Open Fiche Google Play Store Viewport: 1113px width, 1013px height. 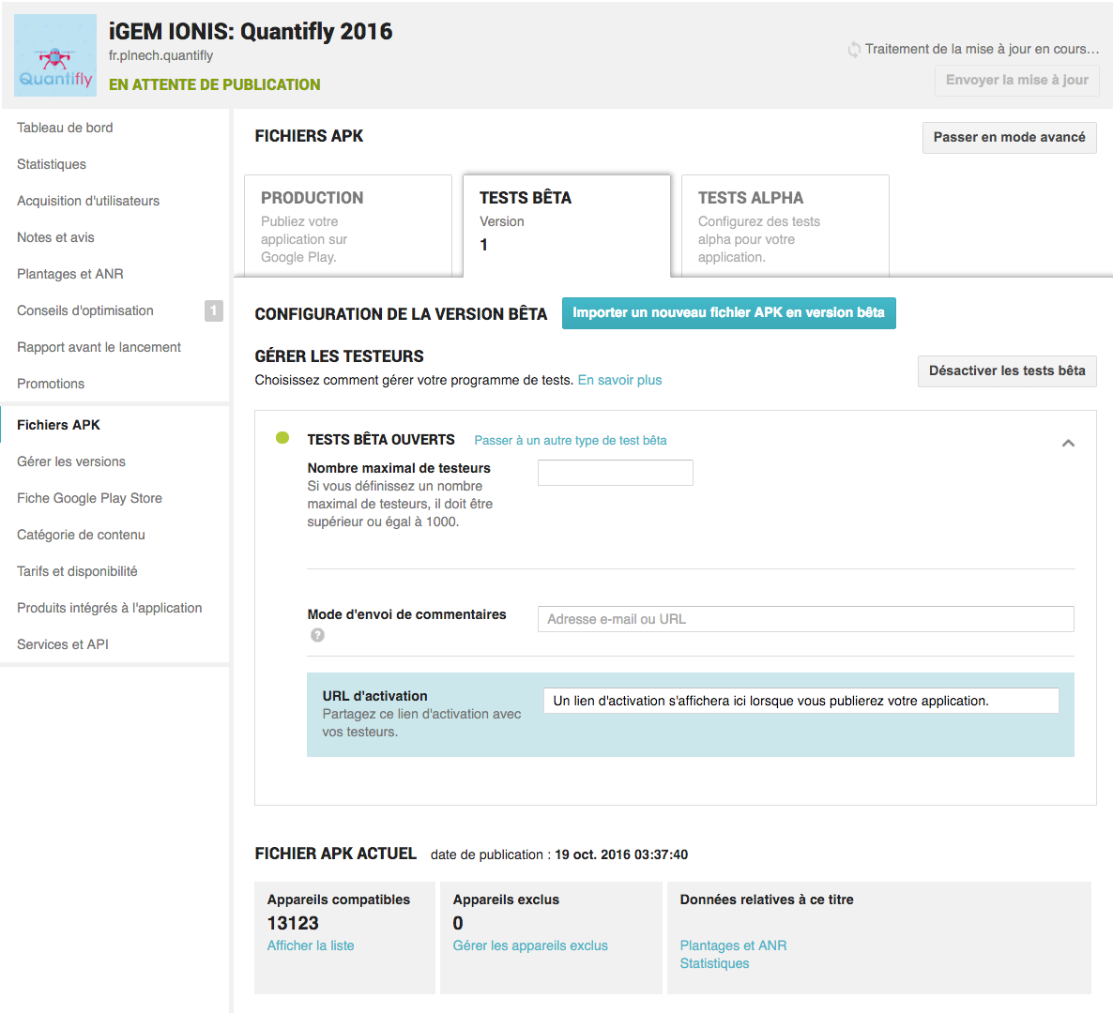point(89,498)
